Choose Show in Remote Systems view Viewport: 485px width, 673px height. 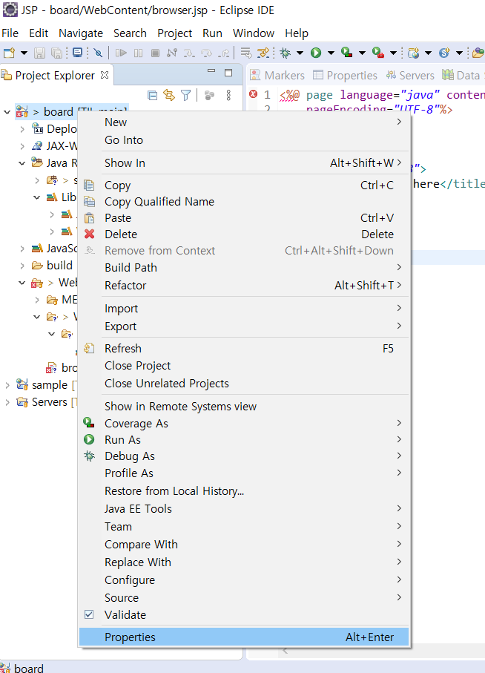(x=245, y=406)
